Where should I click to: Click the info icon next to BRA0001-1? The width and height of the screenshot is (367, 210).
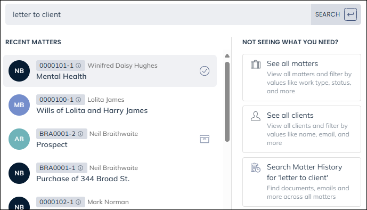click(x=80, y=168)
